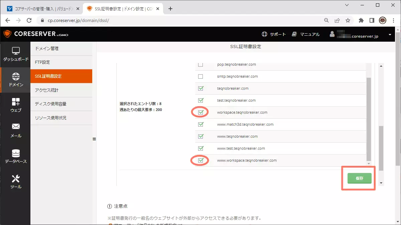The image size is (401, 225).
Task: Click the サポート lifebuoy icon
Action: (265, 34)
